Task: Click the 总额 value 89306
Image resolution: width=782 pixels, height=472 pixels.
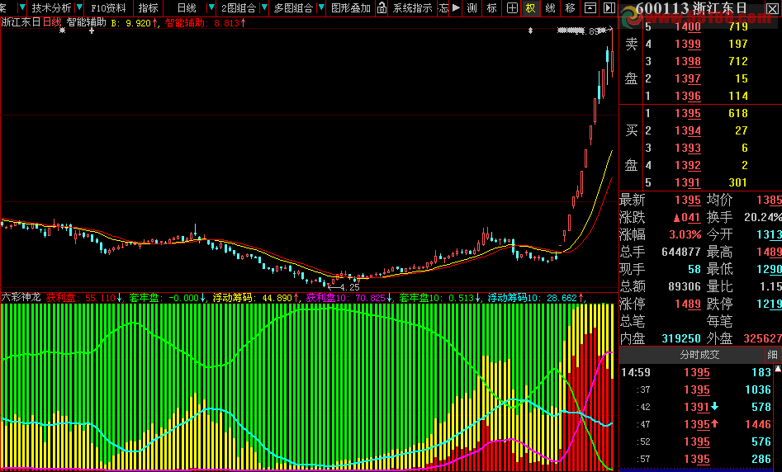Action: click(685, 286)
